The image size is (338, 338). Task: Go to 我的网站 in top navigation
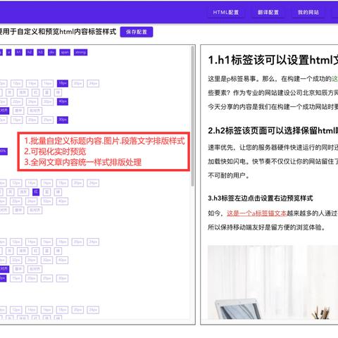tap(308, 13)
